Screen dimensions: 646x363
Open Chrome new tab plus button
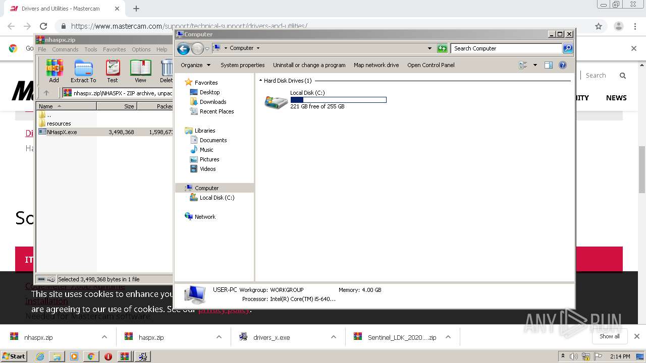click(x=136, y=9)
